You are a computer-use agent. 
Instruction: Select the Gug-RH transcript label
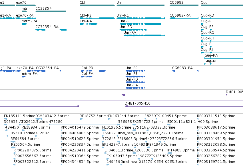tap(207, 38)
